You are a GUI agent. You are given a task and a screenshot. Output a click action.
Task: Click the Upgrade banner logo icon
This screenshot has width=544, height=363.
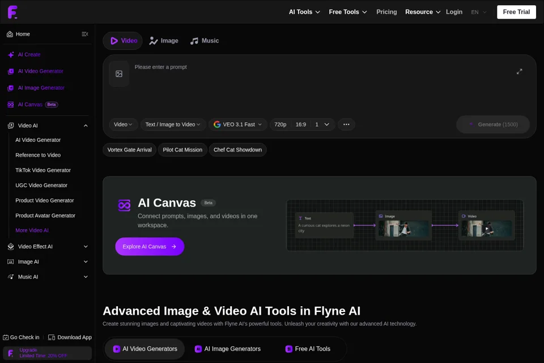[11, 353]
